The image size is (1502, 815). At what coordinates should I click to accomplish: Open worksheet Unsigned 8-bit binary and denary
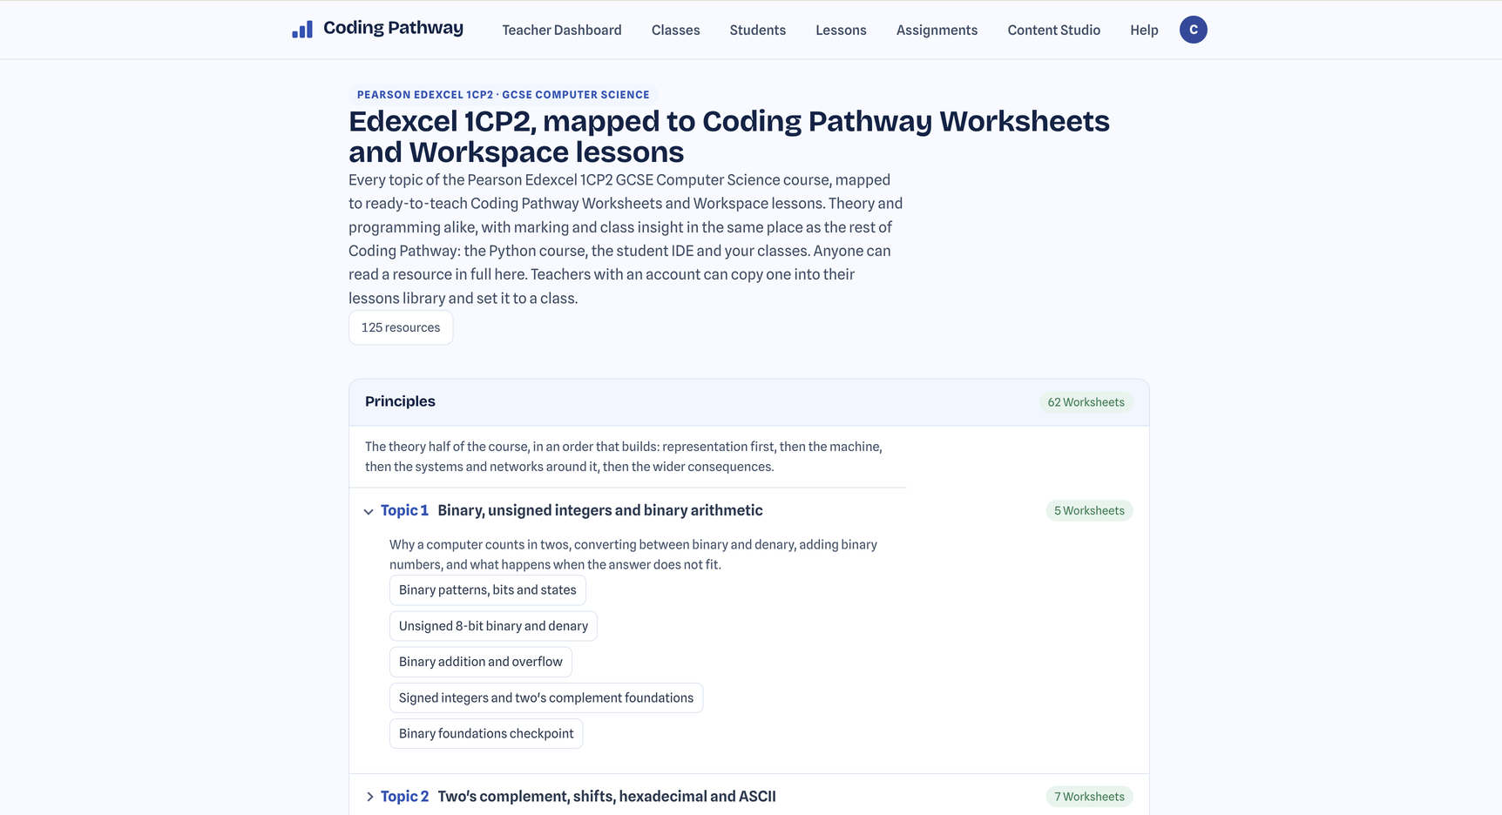click(x=493, y=626)
